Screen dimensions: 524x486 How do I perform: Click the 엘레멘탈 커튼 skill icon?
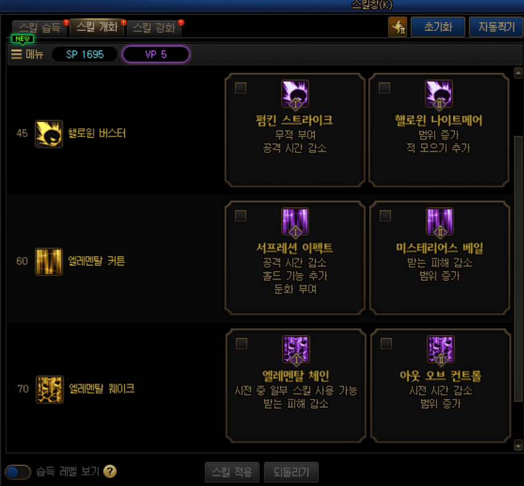(49, 262)
